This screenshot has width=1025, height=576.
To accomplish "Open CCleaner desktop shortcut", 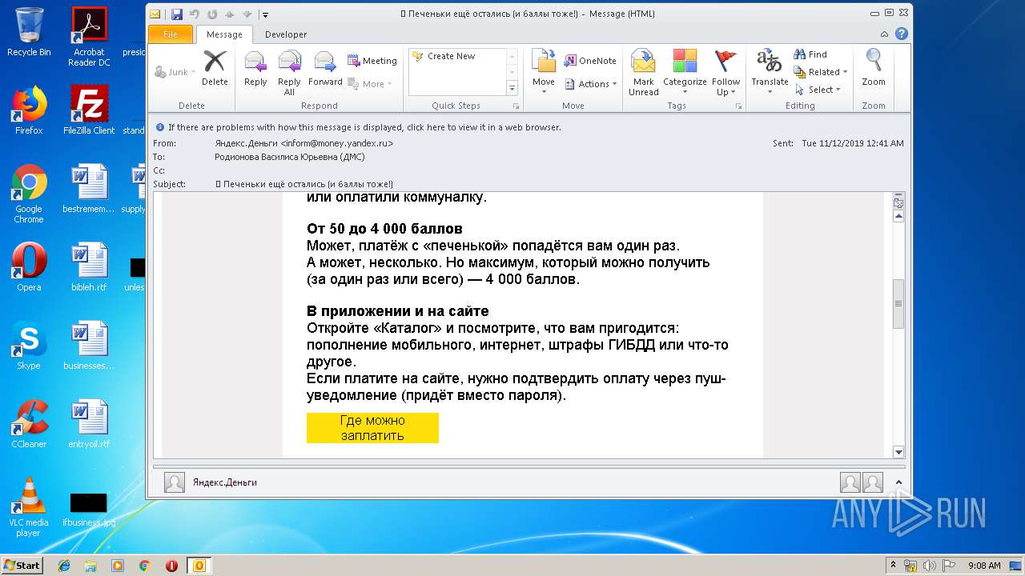I will [29, 424].
